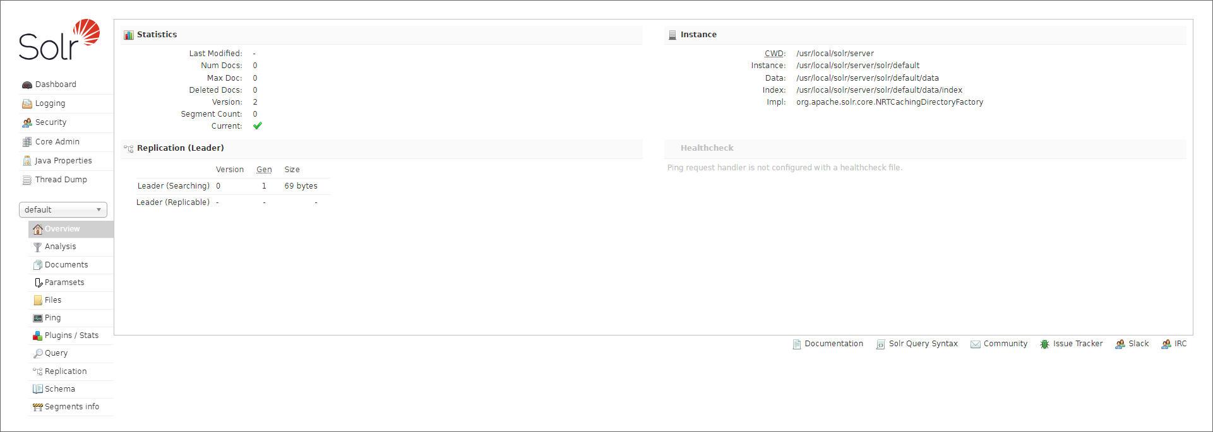This screenshot has height=432, width=1213.
Task: Go to the Replication page
Action: [66, 371]
